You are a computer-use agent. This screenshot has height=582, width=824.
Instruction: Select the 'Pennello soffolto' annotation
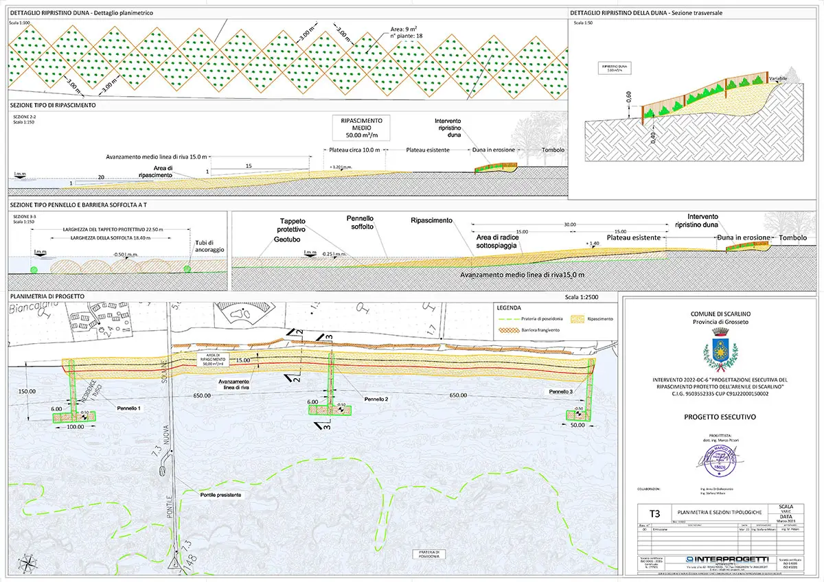pos(360,221)
